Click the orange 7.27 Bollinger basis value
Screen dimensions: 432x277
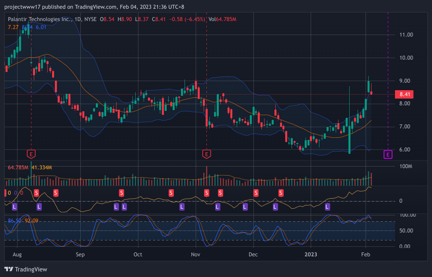click(13, 27)
